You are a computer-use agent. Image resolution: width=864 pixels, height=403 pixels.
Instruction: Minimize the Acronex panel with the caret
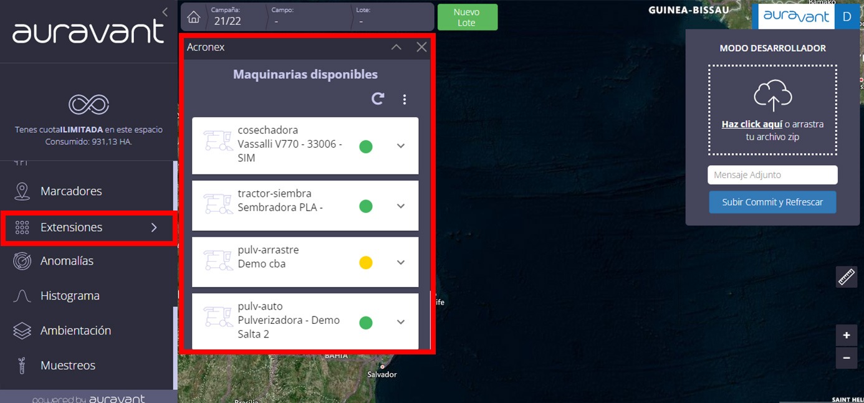pos(396,47)
